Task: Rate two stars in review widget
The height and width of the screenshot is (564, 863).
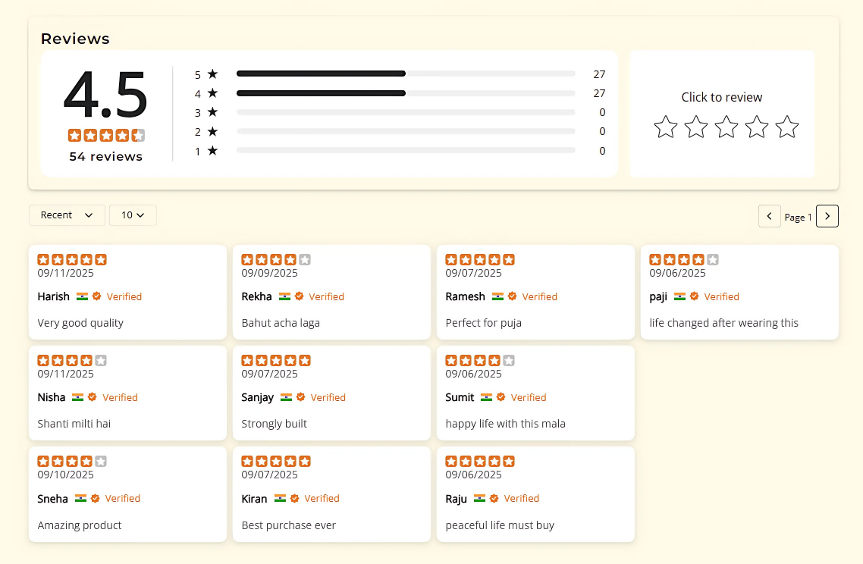Action: (695, 127)
